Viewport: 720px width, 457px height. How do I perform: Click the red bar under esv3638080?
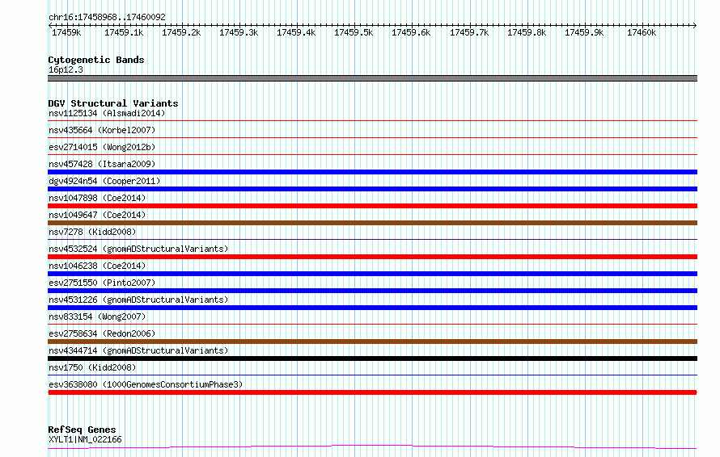[372, 392]
